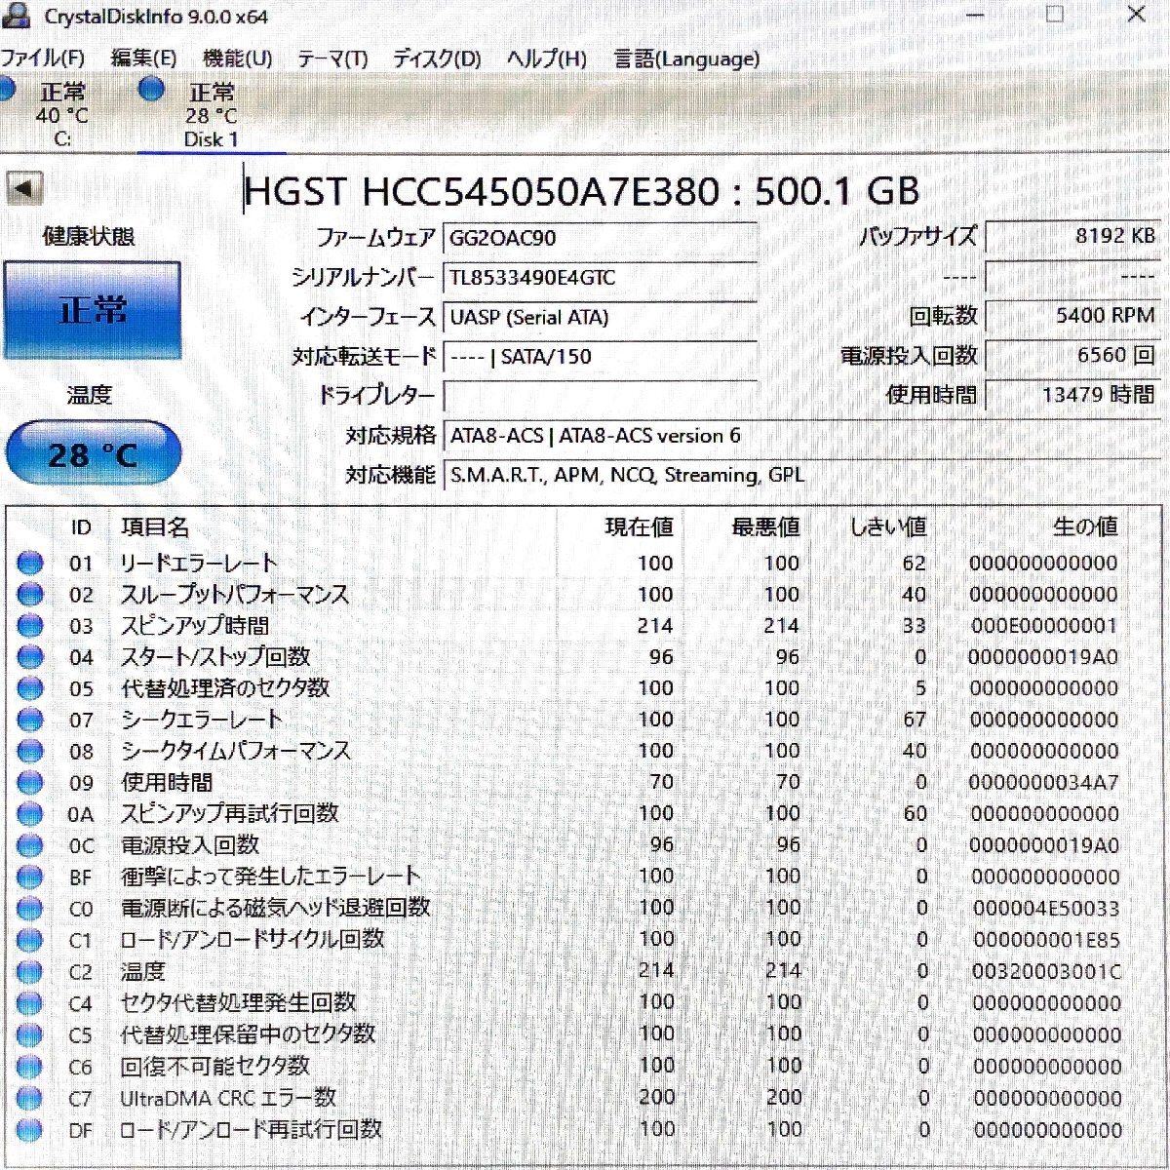Click the previous disk arrow icon
Viewport: 1170px width, 1170px height.
24,188
